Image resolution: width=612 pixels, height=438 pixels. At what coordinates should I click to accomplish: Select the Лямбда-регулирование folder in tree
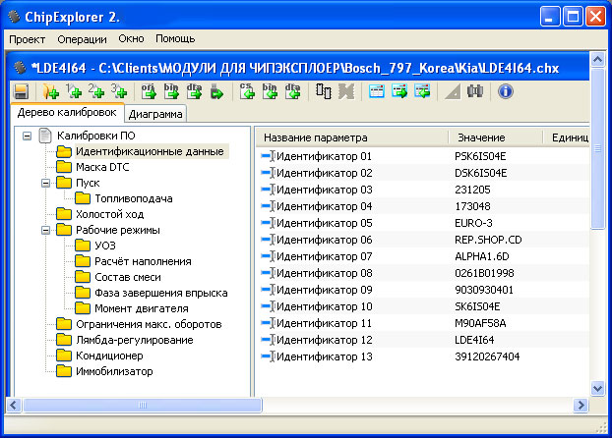pyautogui.click(x=134, y=340)
